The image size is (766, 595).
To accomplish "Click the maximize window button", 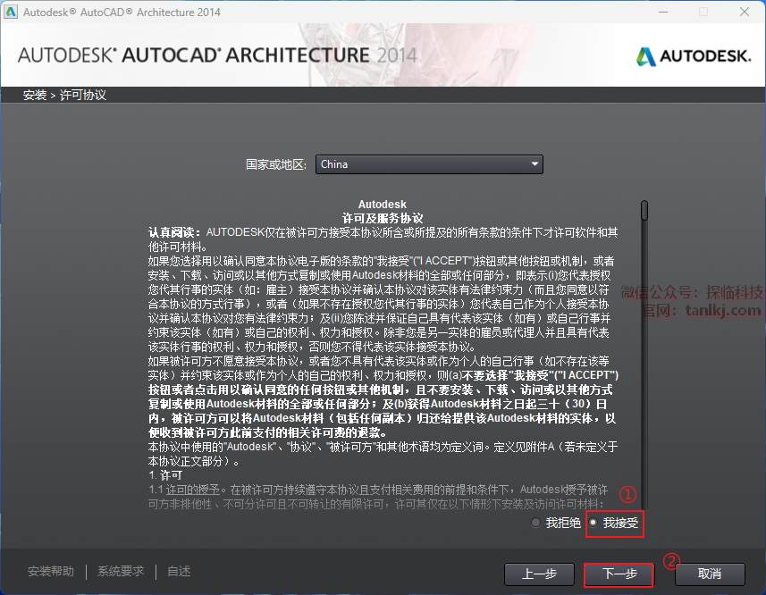I will click(703, 12).
